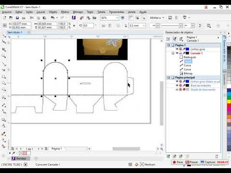Click the Publish to PDF icon

tap(94, 18)
